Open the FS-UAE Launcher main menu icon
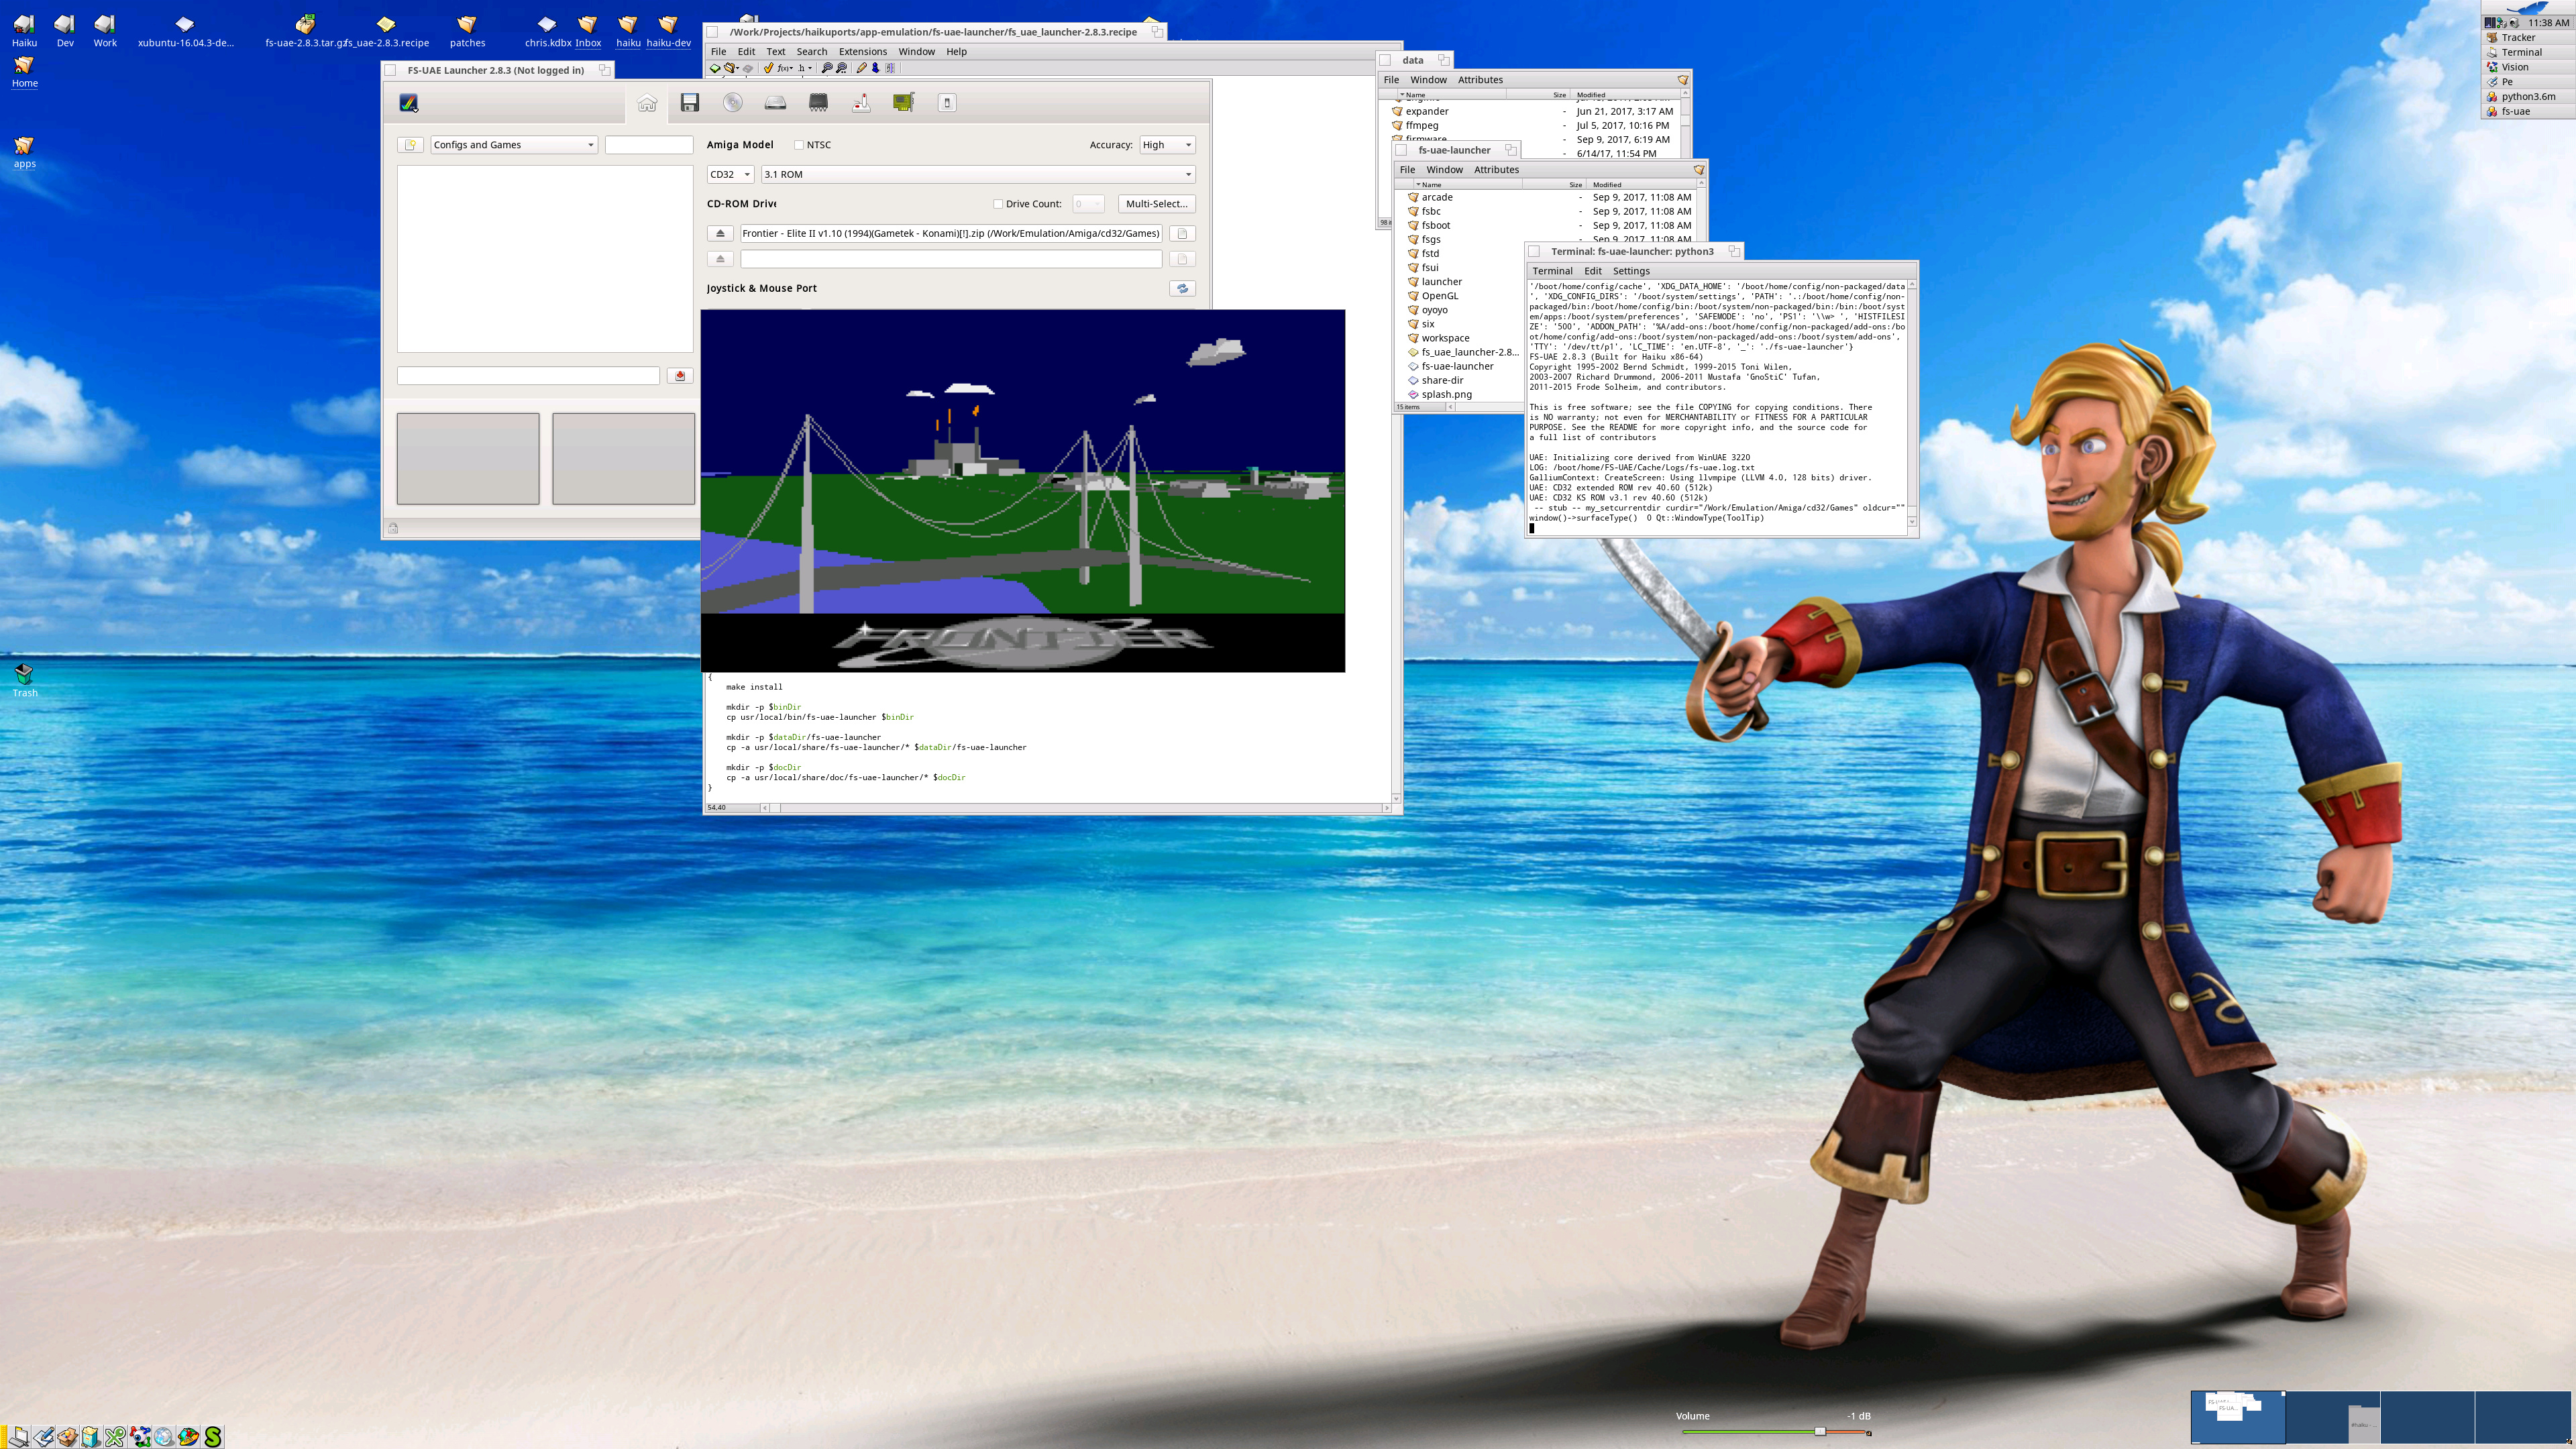This screenshot has height=1449, width=2576. click(x=409, y=103)
